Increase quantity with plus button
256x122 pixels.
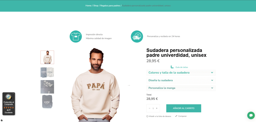tap(157, 108)
